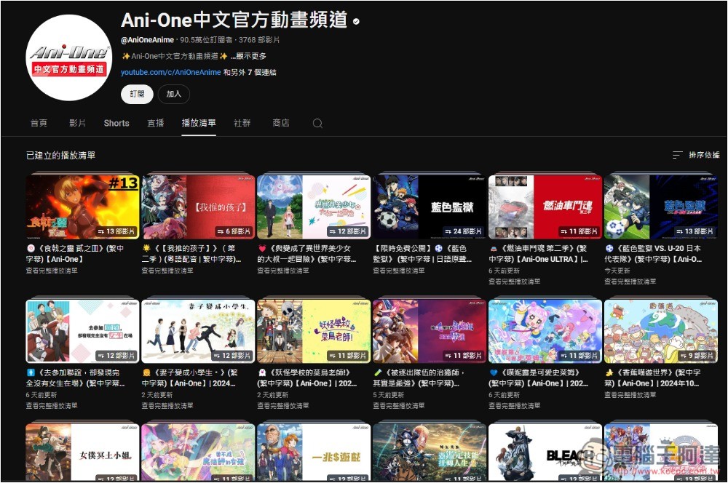
Task: Open 食戟之靈 貳之皿 playlist thumbnail
Action: pyautogui.click(x=82, y=207)
